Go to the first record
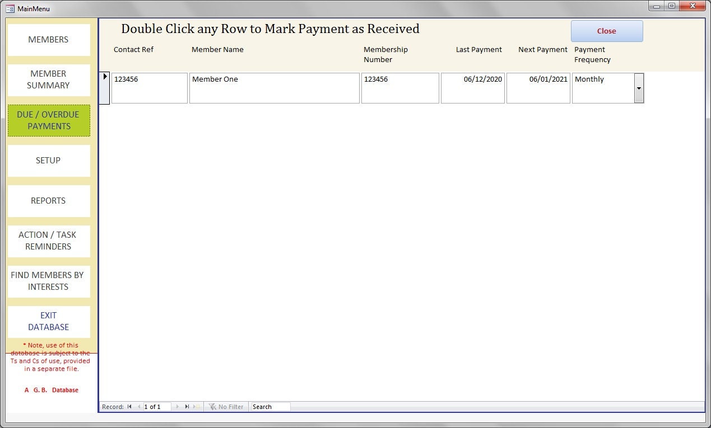Image resolution: width=711 pixels, height=428 pixels. click(x=129, y=406)
